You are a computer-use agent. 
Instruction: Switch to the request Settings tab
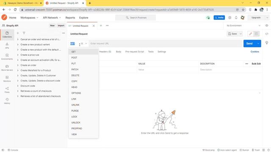(x=162, y=52)
